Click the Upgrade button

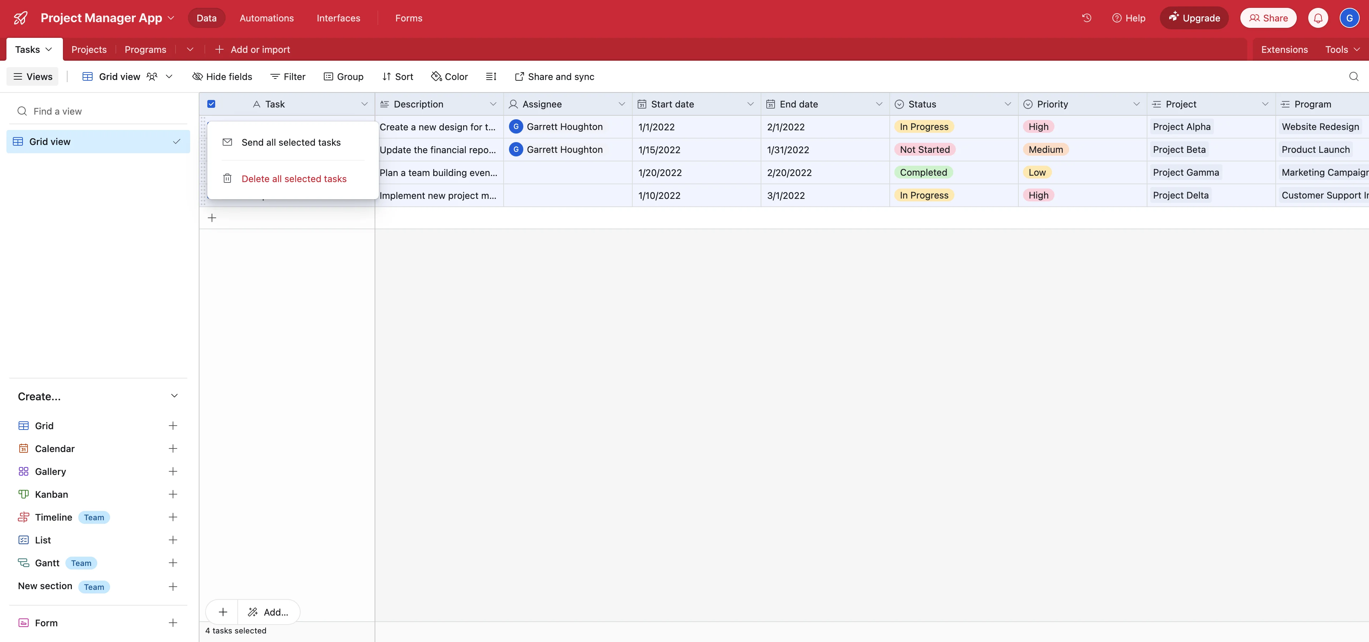(x=1193, y=18)
